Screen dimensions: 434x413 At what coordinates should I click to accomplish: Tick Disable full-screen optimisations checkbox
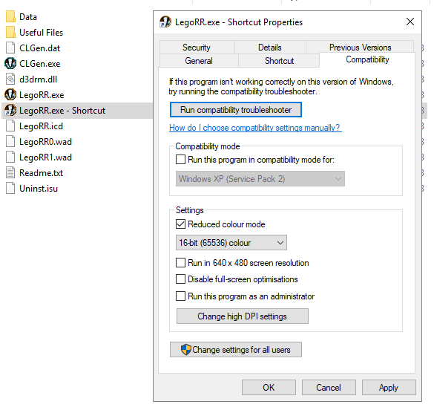pyautogui.click(x=180, y=279)
